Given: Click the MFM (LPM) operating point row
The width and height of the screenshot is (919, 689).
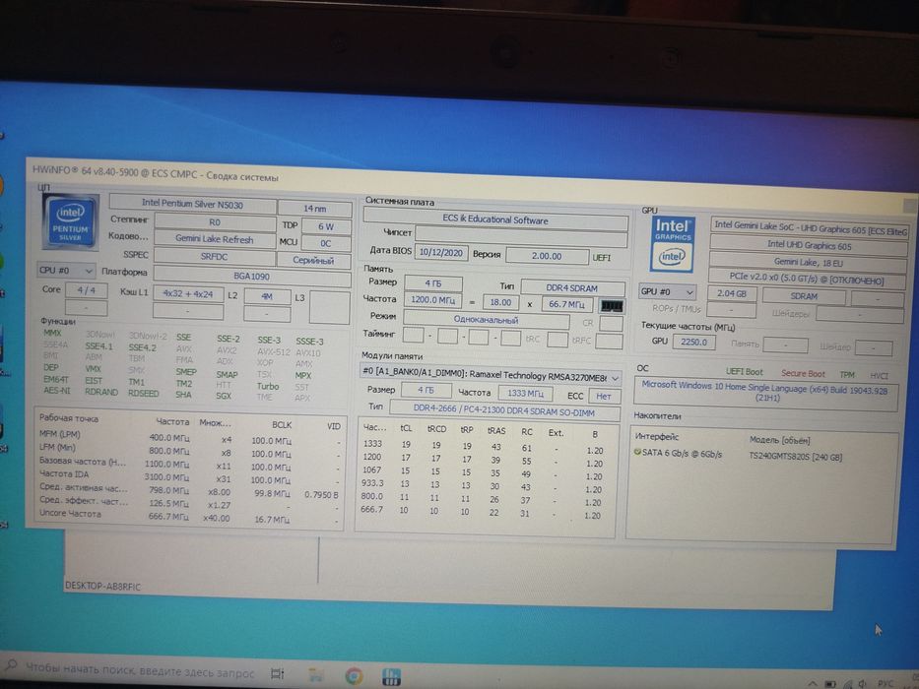Looking at the screenshot, I should pos(189,438).
